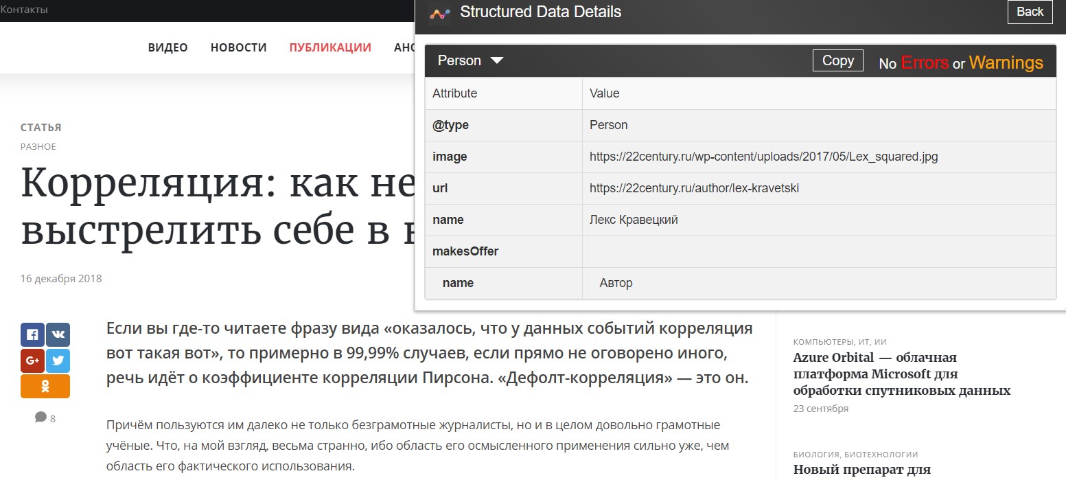Click the Structured Data extension logo
Image resolution: width=1066 pixels, height=480 pixels.
(439, 12)
